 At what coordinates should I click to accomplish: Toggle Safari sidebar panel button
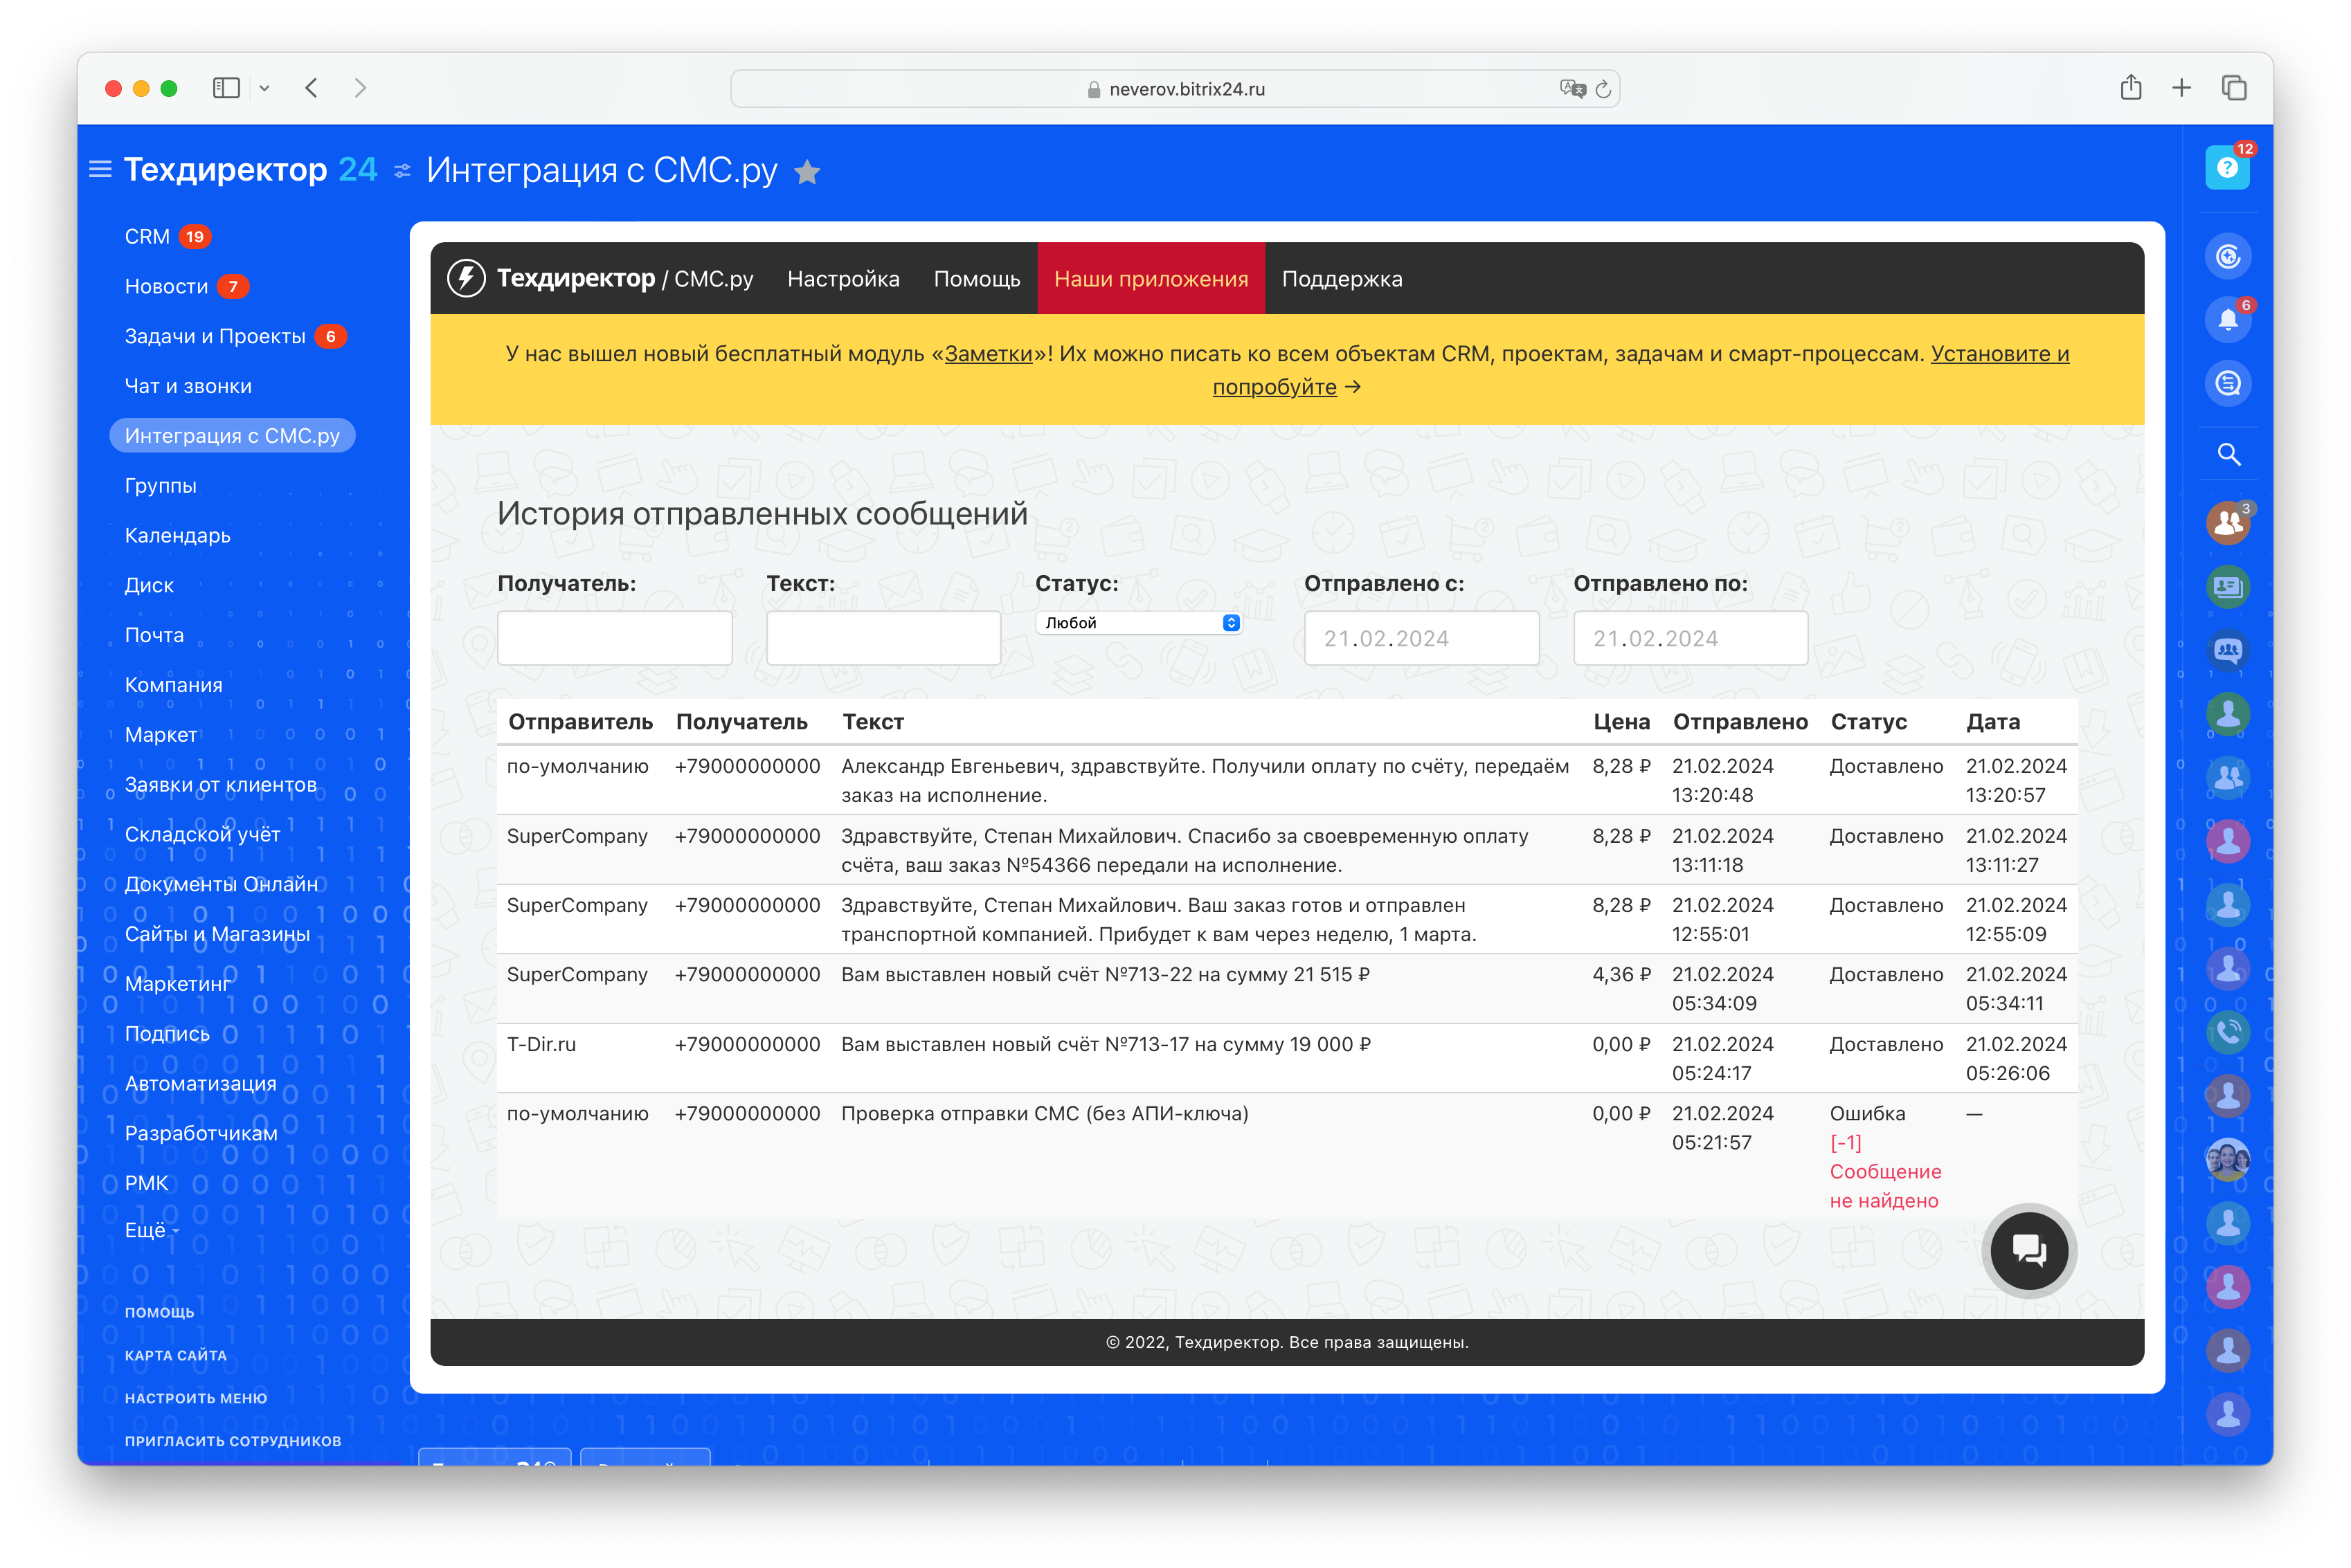click(x=226, y=88)
